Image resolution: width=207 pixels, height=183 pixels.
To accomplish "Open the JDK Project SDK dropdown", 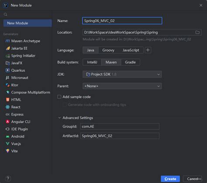I will [122, 74].
